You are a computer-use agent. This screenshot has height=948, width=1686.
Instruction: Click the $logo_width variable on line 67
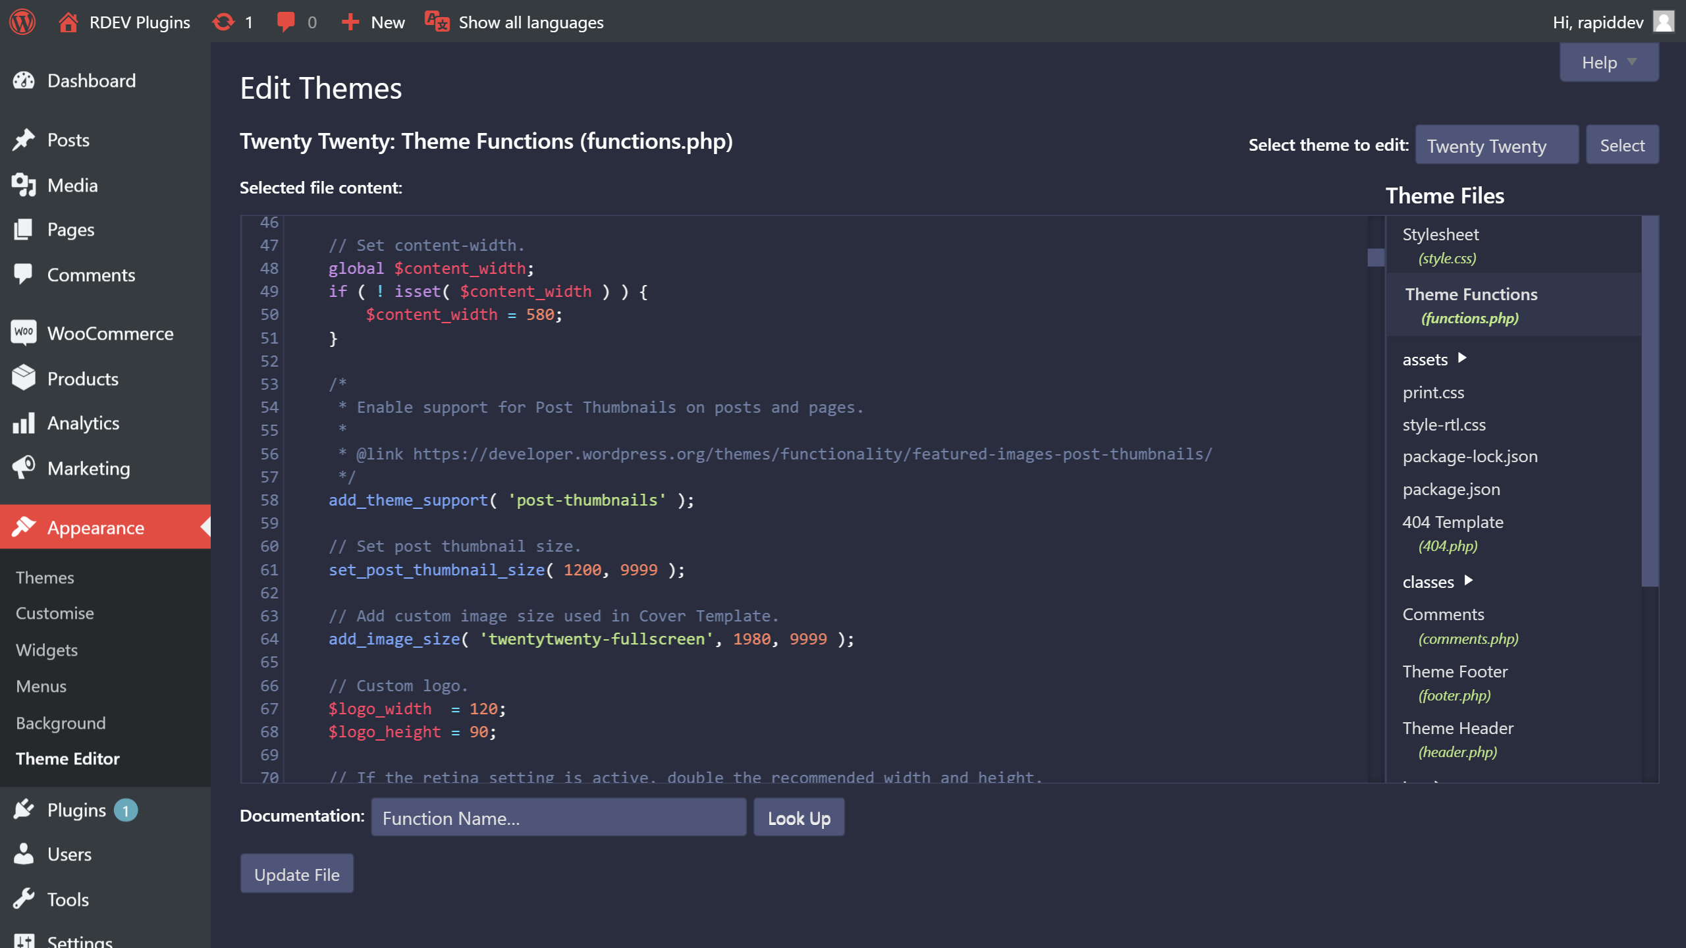click(x=380, y=708)
